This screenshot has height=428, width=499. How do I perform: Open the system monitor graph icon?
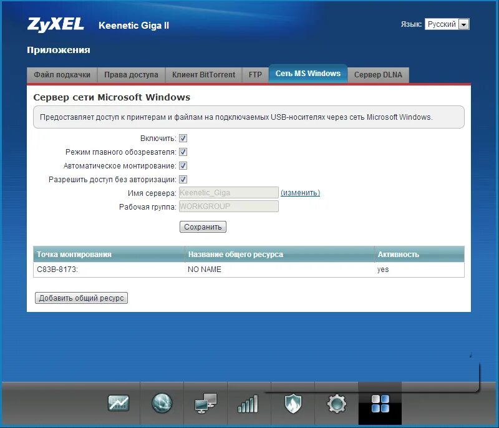tap(118, 404)
